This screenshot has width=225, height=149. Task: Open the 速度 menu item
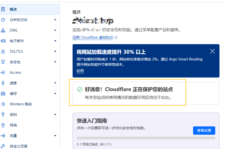(x=30, y=83)
